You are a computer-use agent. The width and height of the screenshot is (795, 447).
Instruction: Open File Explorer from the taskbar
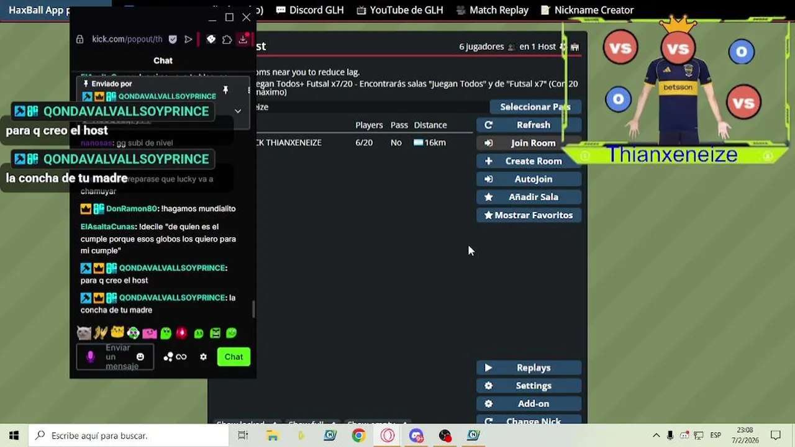click(272, 435)
